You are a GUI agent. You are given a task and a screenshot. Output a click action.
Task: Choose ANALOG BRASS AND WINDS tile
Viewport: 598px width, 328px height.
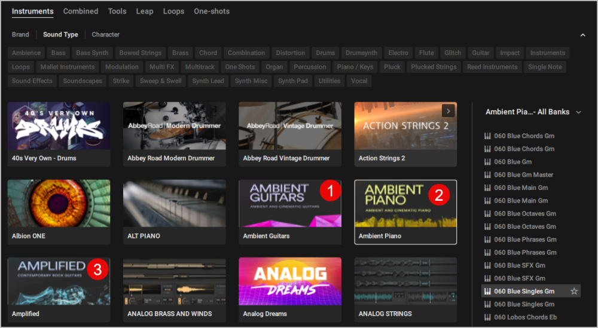[174, 290]
